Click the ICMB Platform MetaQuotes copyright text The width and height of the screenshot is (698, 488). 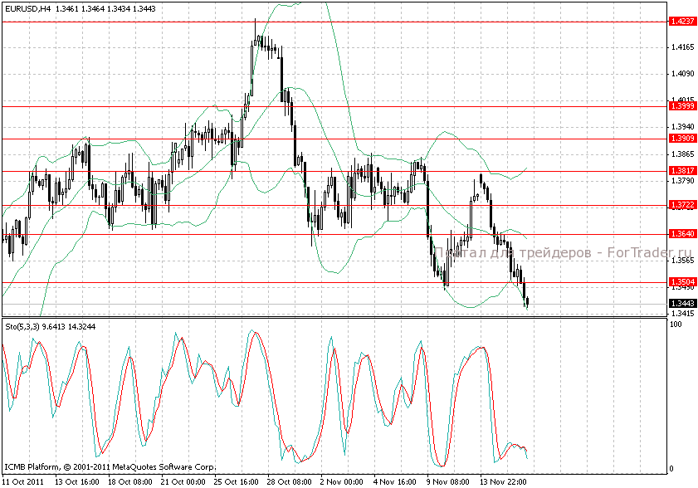point(110,467)
